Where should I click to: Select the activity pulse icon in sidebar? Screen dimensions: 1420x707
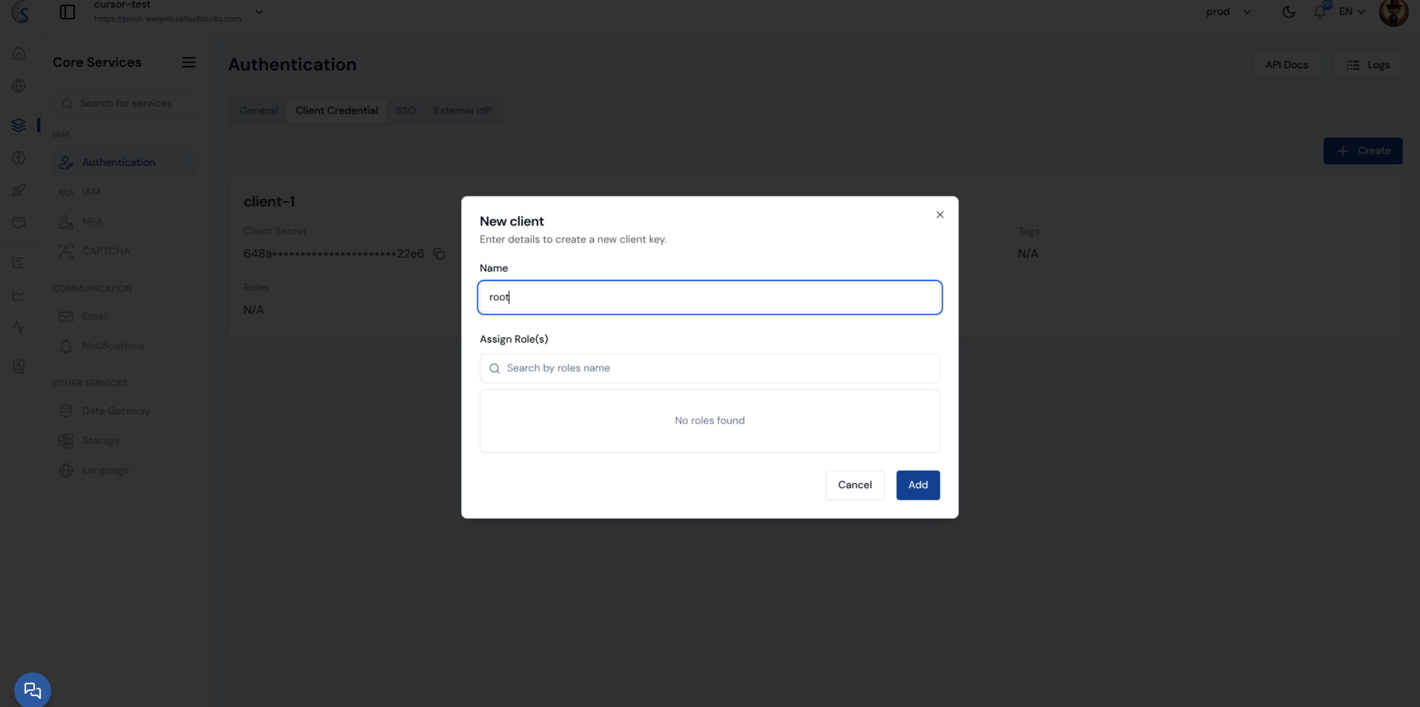[19, 327]
